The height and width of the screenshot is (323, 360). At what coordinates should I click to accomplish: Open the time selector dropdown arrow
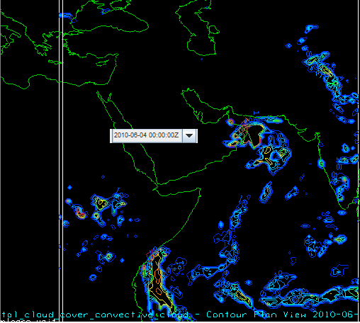coord(189,135)
